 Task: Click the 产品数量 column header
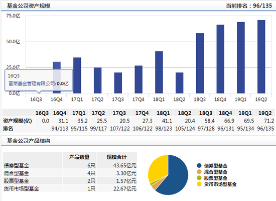tap(79, 157)
